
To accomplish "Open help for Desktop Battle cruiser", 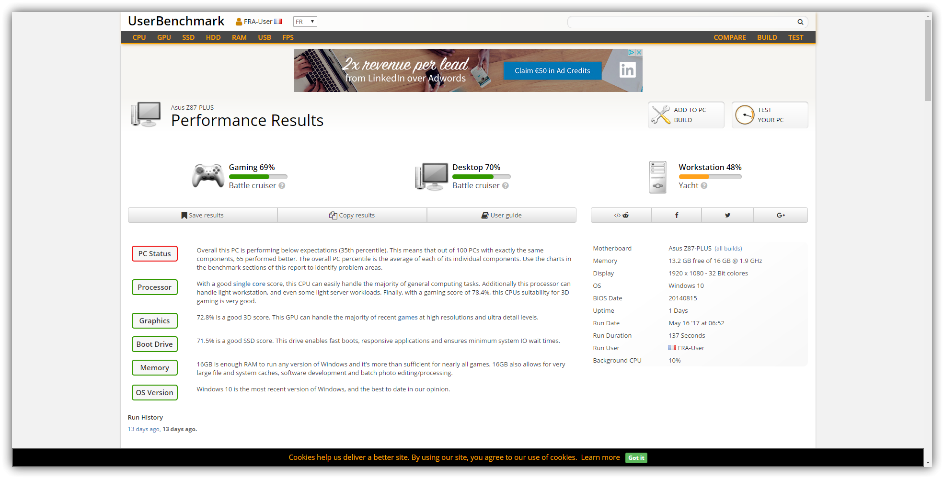I will [x=505, y=186].
